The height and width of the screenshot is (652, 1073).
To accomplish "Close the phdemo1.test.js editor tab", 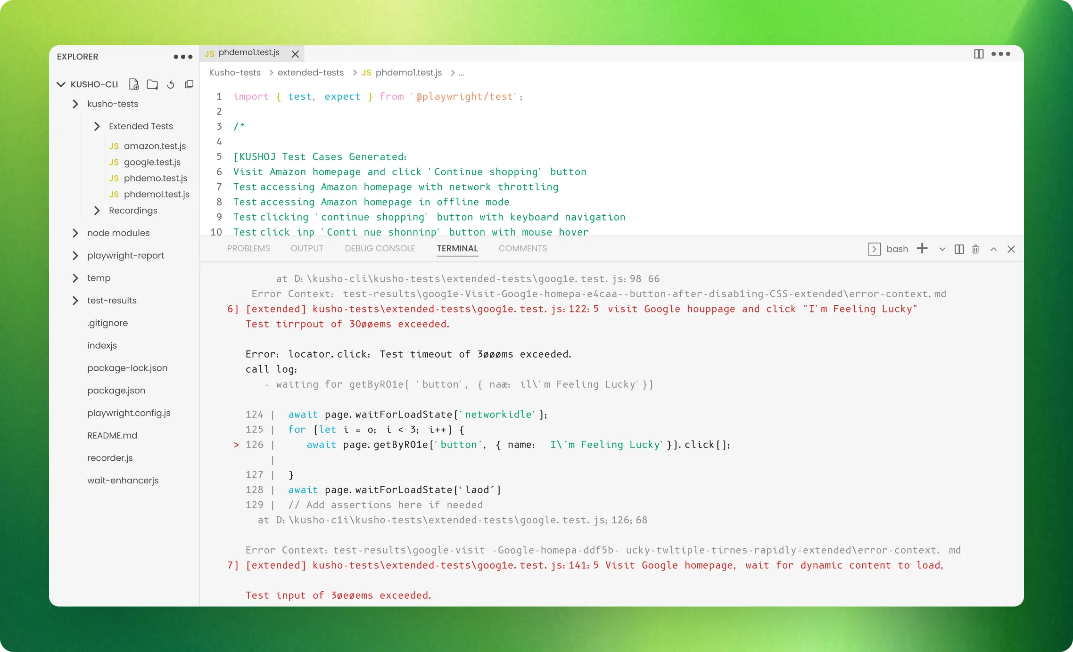I will (295, 54).
